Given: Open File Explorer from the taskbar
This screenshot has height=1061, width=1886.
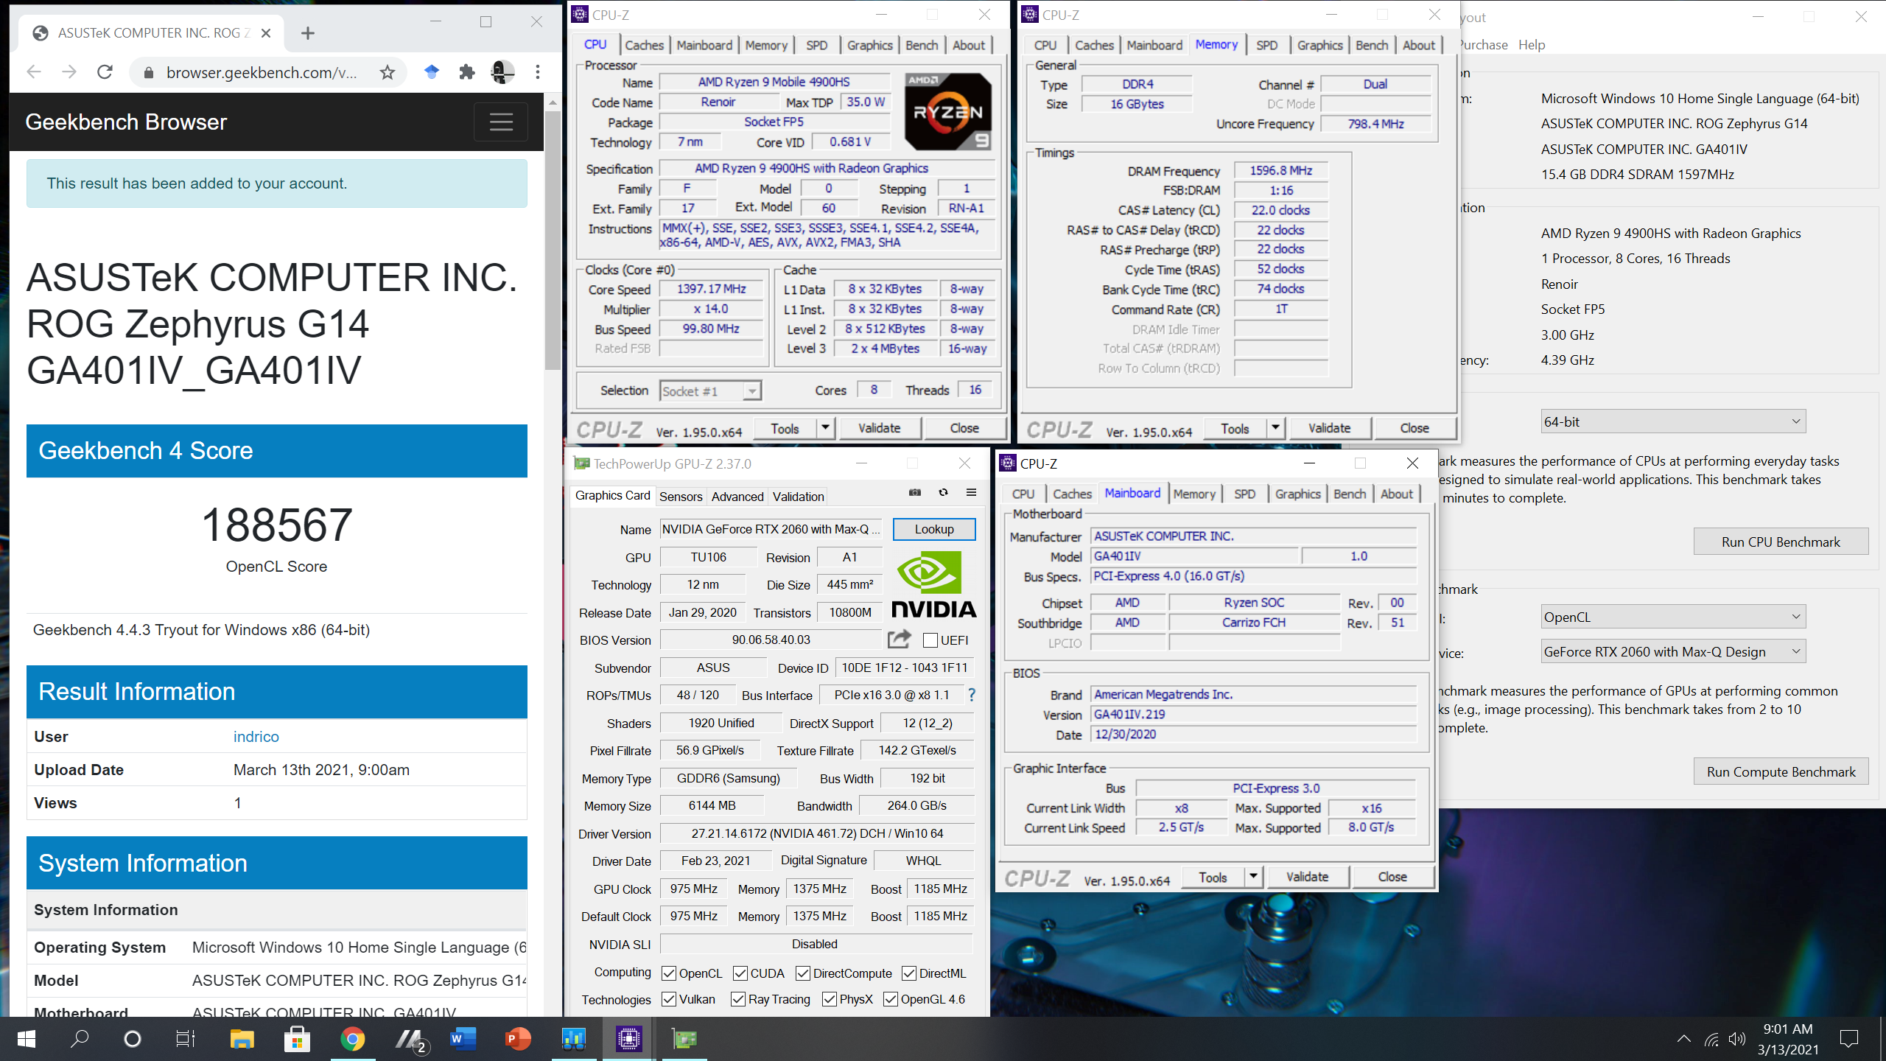Looking at the screenshot, I should coord(242,1039).
